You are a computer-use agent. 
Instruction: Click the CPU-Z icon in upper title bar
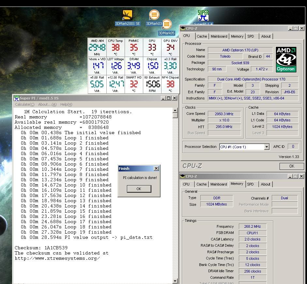[183, 28]
